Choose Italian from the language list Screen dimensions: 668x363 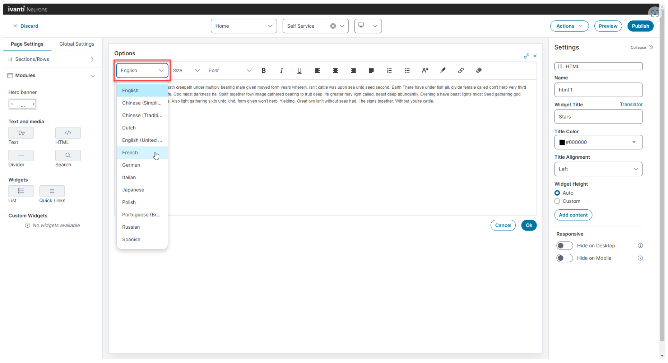click(142, 178)
